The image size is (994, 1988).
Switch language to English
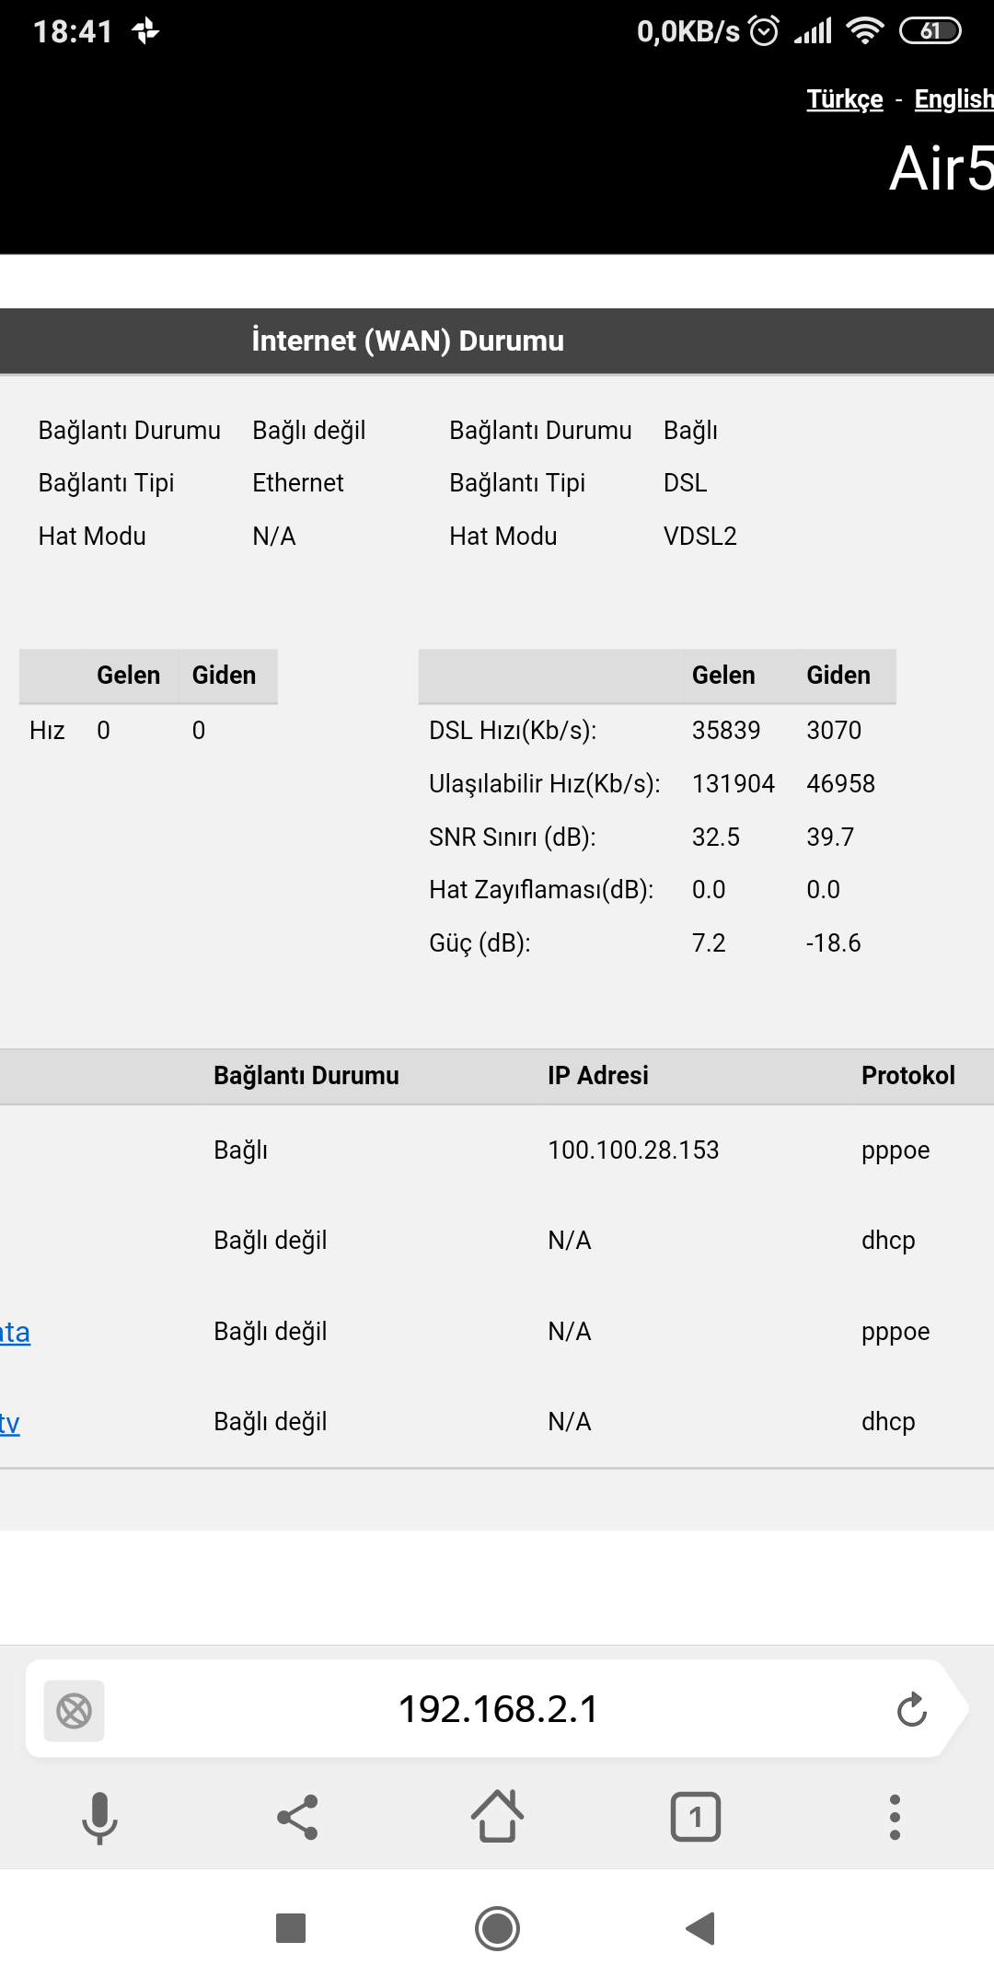[954, 99]
